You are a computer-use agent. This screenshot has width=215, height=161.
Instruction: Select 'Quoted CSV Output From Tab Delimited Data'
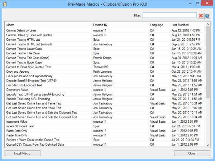pyautogui.click(x=105, y=145)
